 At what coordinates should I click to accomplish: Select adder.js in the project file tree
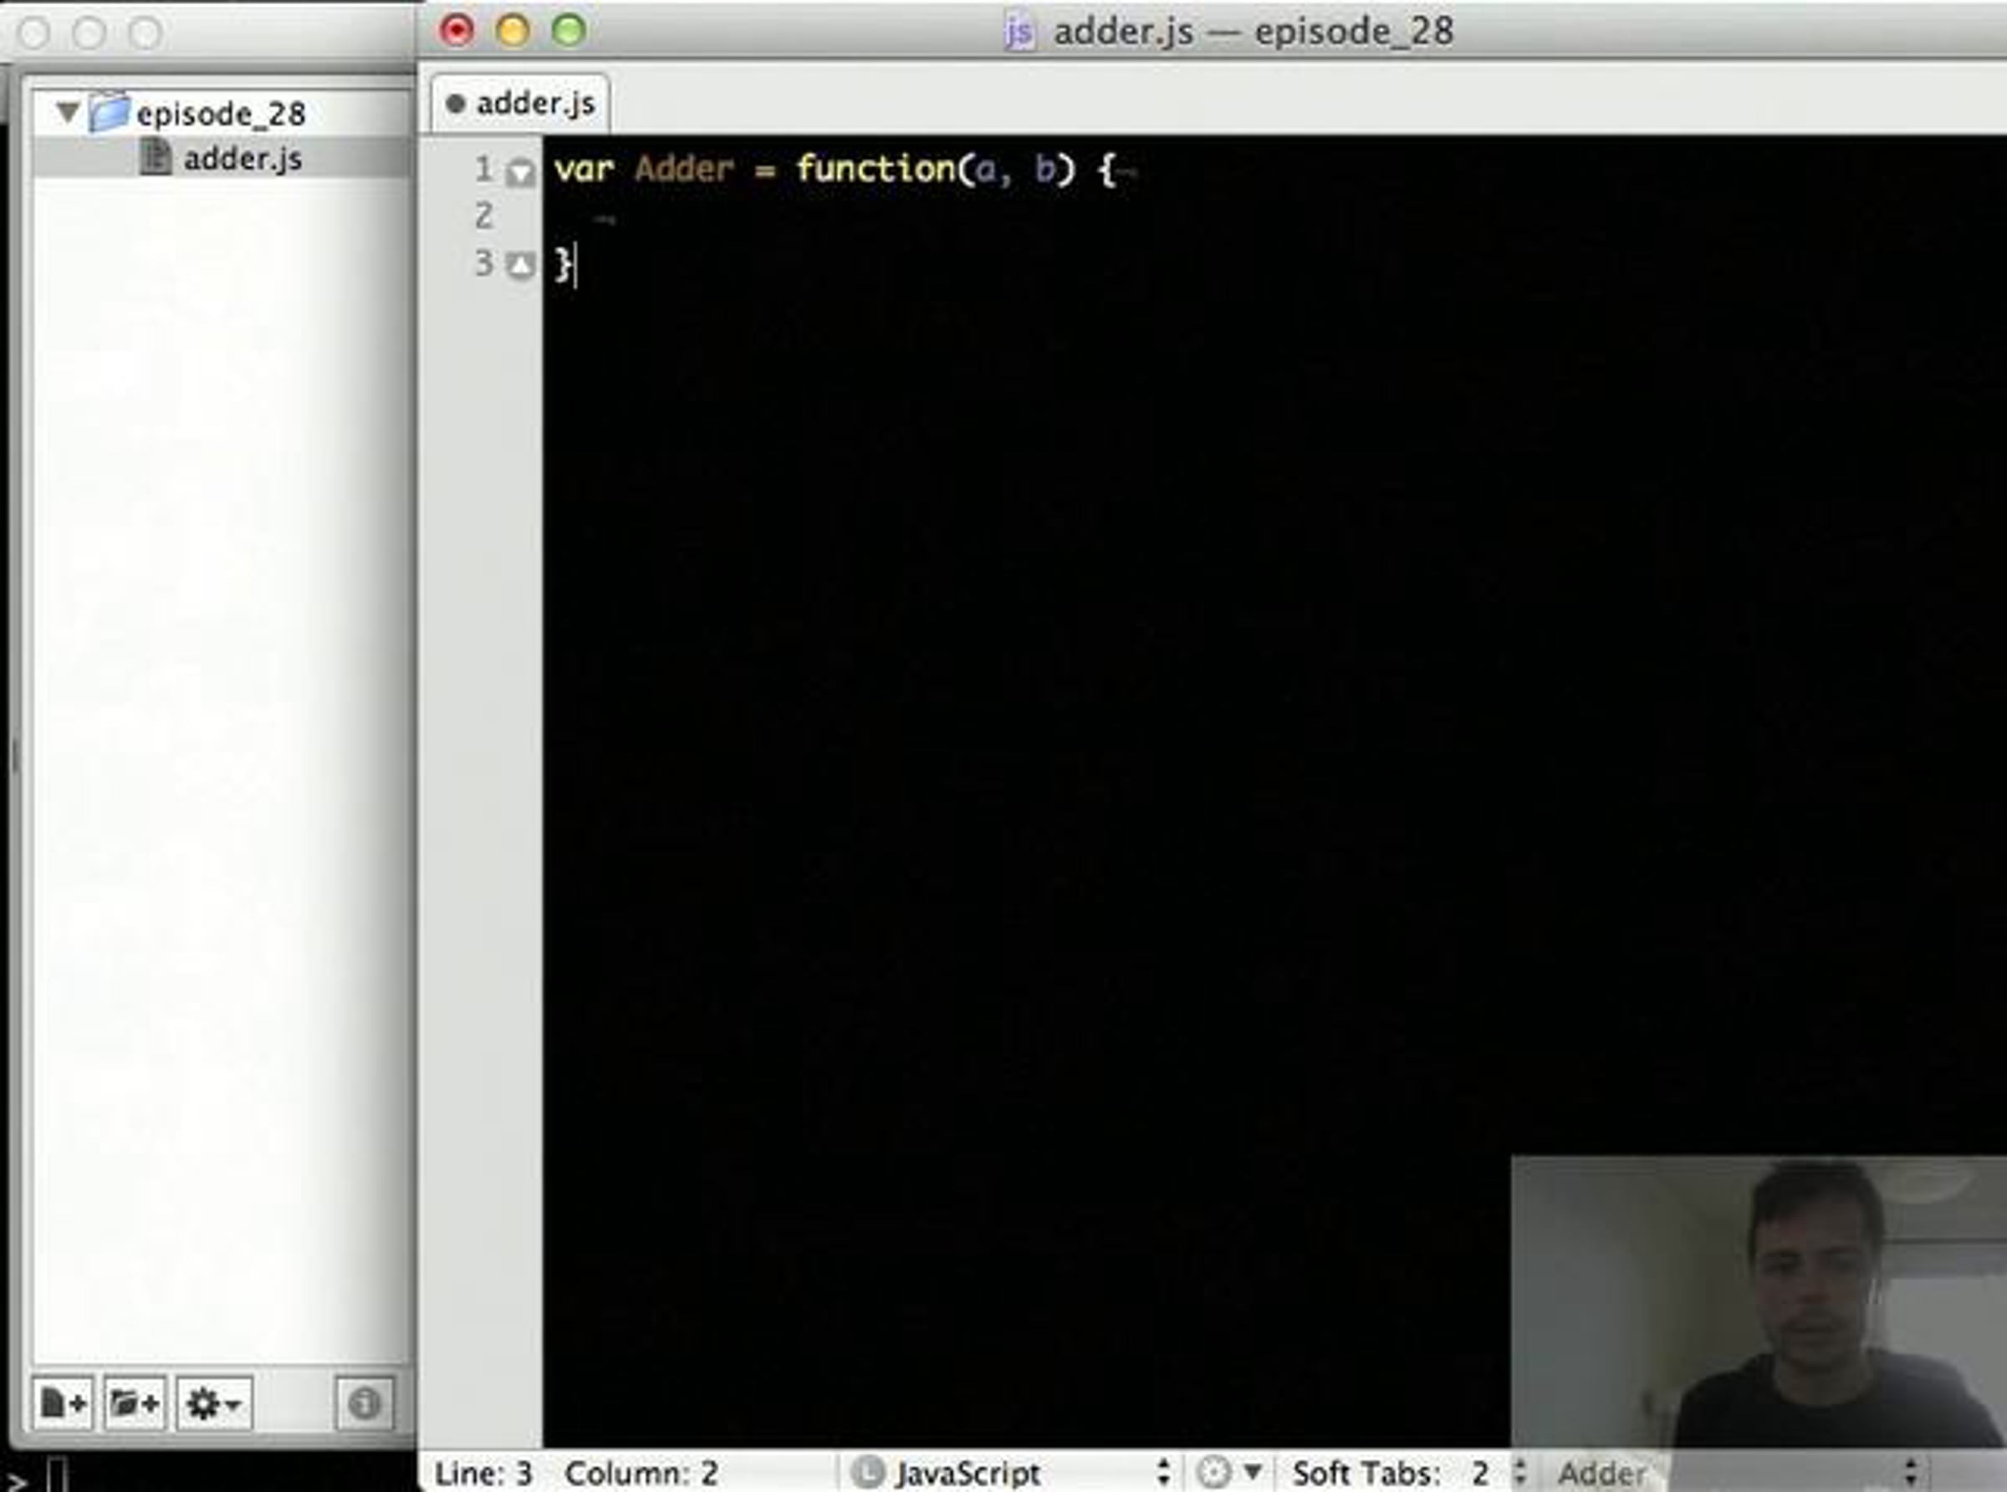pos(242,159)
